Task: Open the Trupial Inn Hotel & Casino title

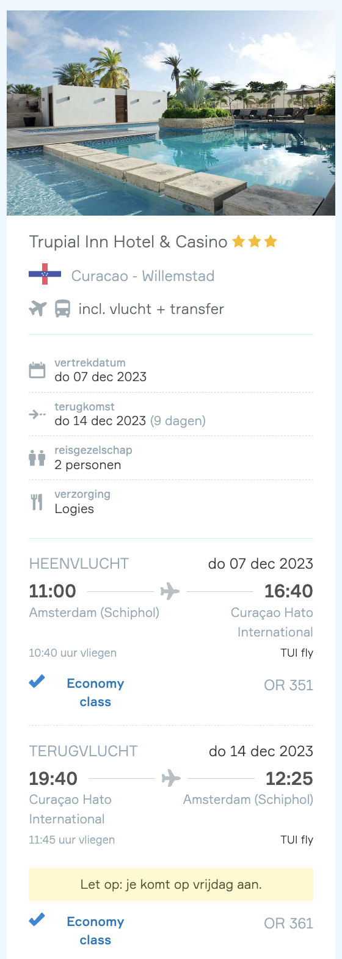Action: coord(128,242)
